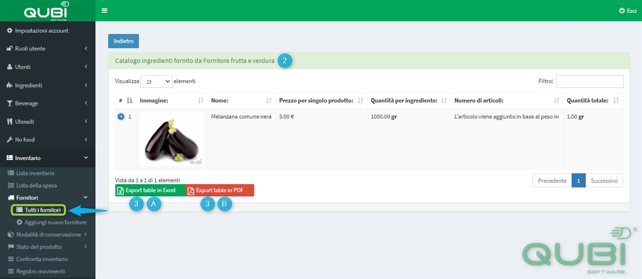The height and width of the screenshot is (279, 642).
Task: Sort table by Immagine column arrows
Action: 201,101
